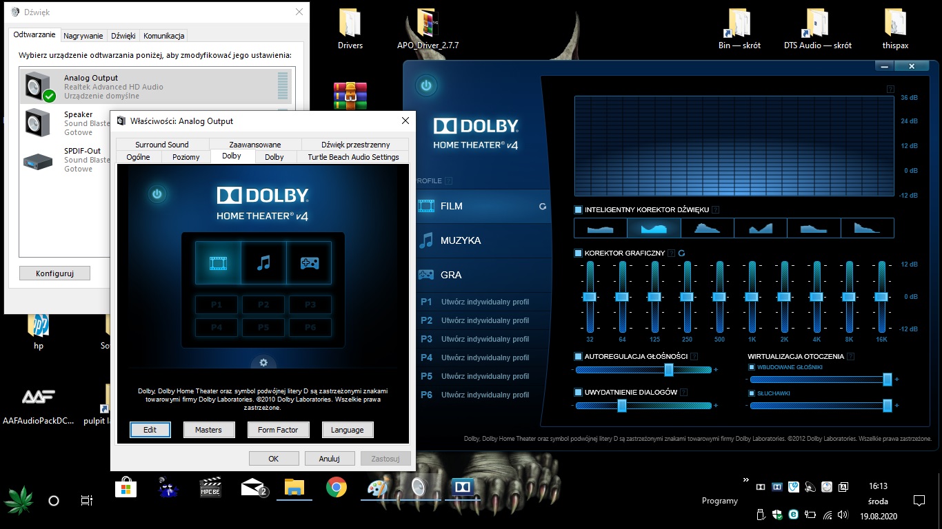Toggle Uwydatnienie Dialogów checkbox
942x529 pixels.
[578, 393]
